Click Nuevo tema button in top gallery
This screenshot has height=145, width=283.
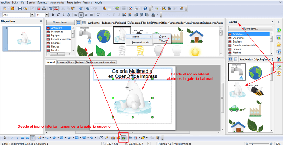(60, 23)
